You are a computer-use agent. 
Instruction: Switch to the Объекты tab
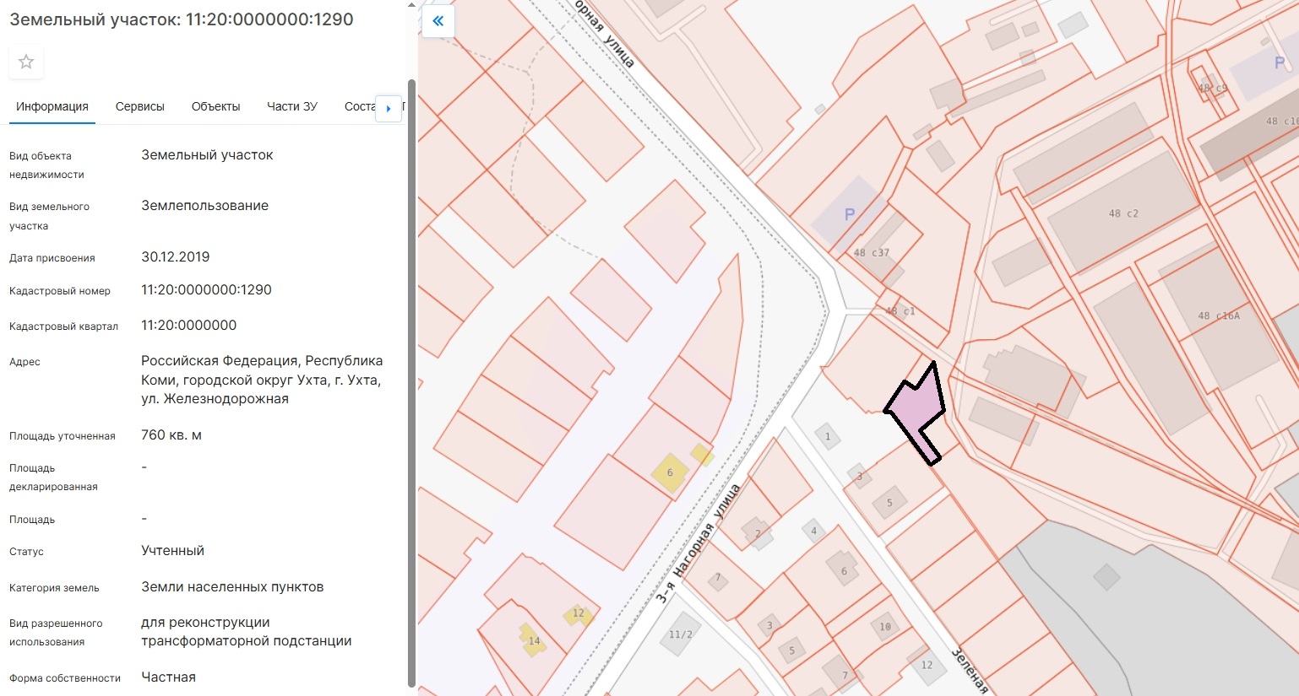pos(215,106)
